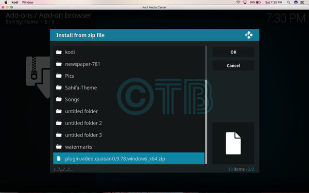Open the Apple menu
The height and width of the screenshot is (193, 309).
6,3
